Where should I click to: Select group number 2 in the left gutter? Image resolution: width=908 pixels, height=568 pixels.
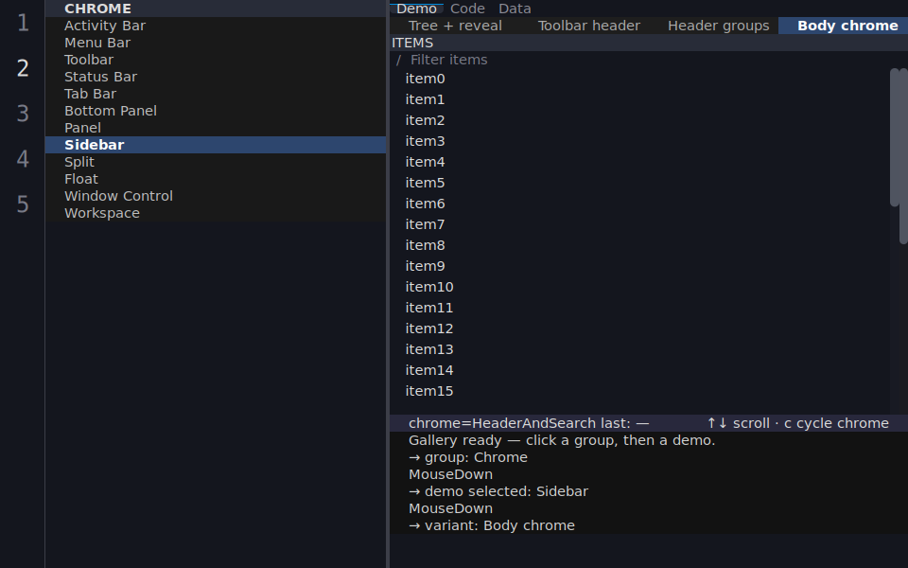point(23,68)
